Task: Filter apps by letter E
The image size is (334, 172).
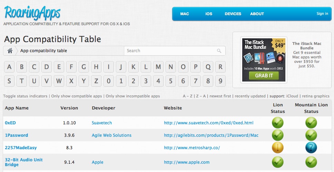Action: pyautogui.click(x=59, y=67)
